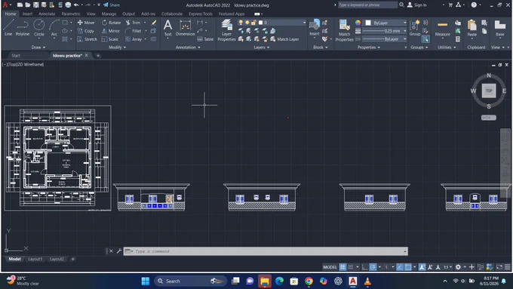Activate the Rotate command
This screenshot has width=513, height=289.
point(111,23)
